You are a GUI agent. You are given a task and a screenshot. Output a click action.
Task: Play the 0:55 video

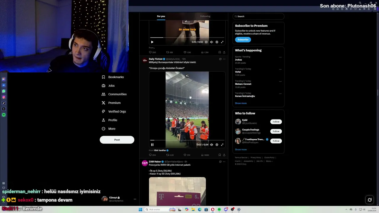pyautogui.click(x=152, y=42)
